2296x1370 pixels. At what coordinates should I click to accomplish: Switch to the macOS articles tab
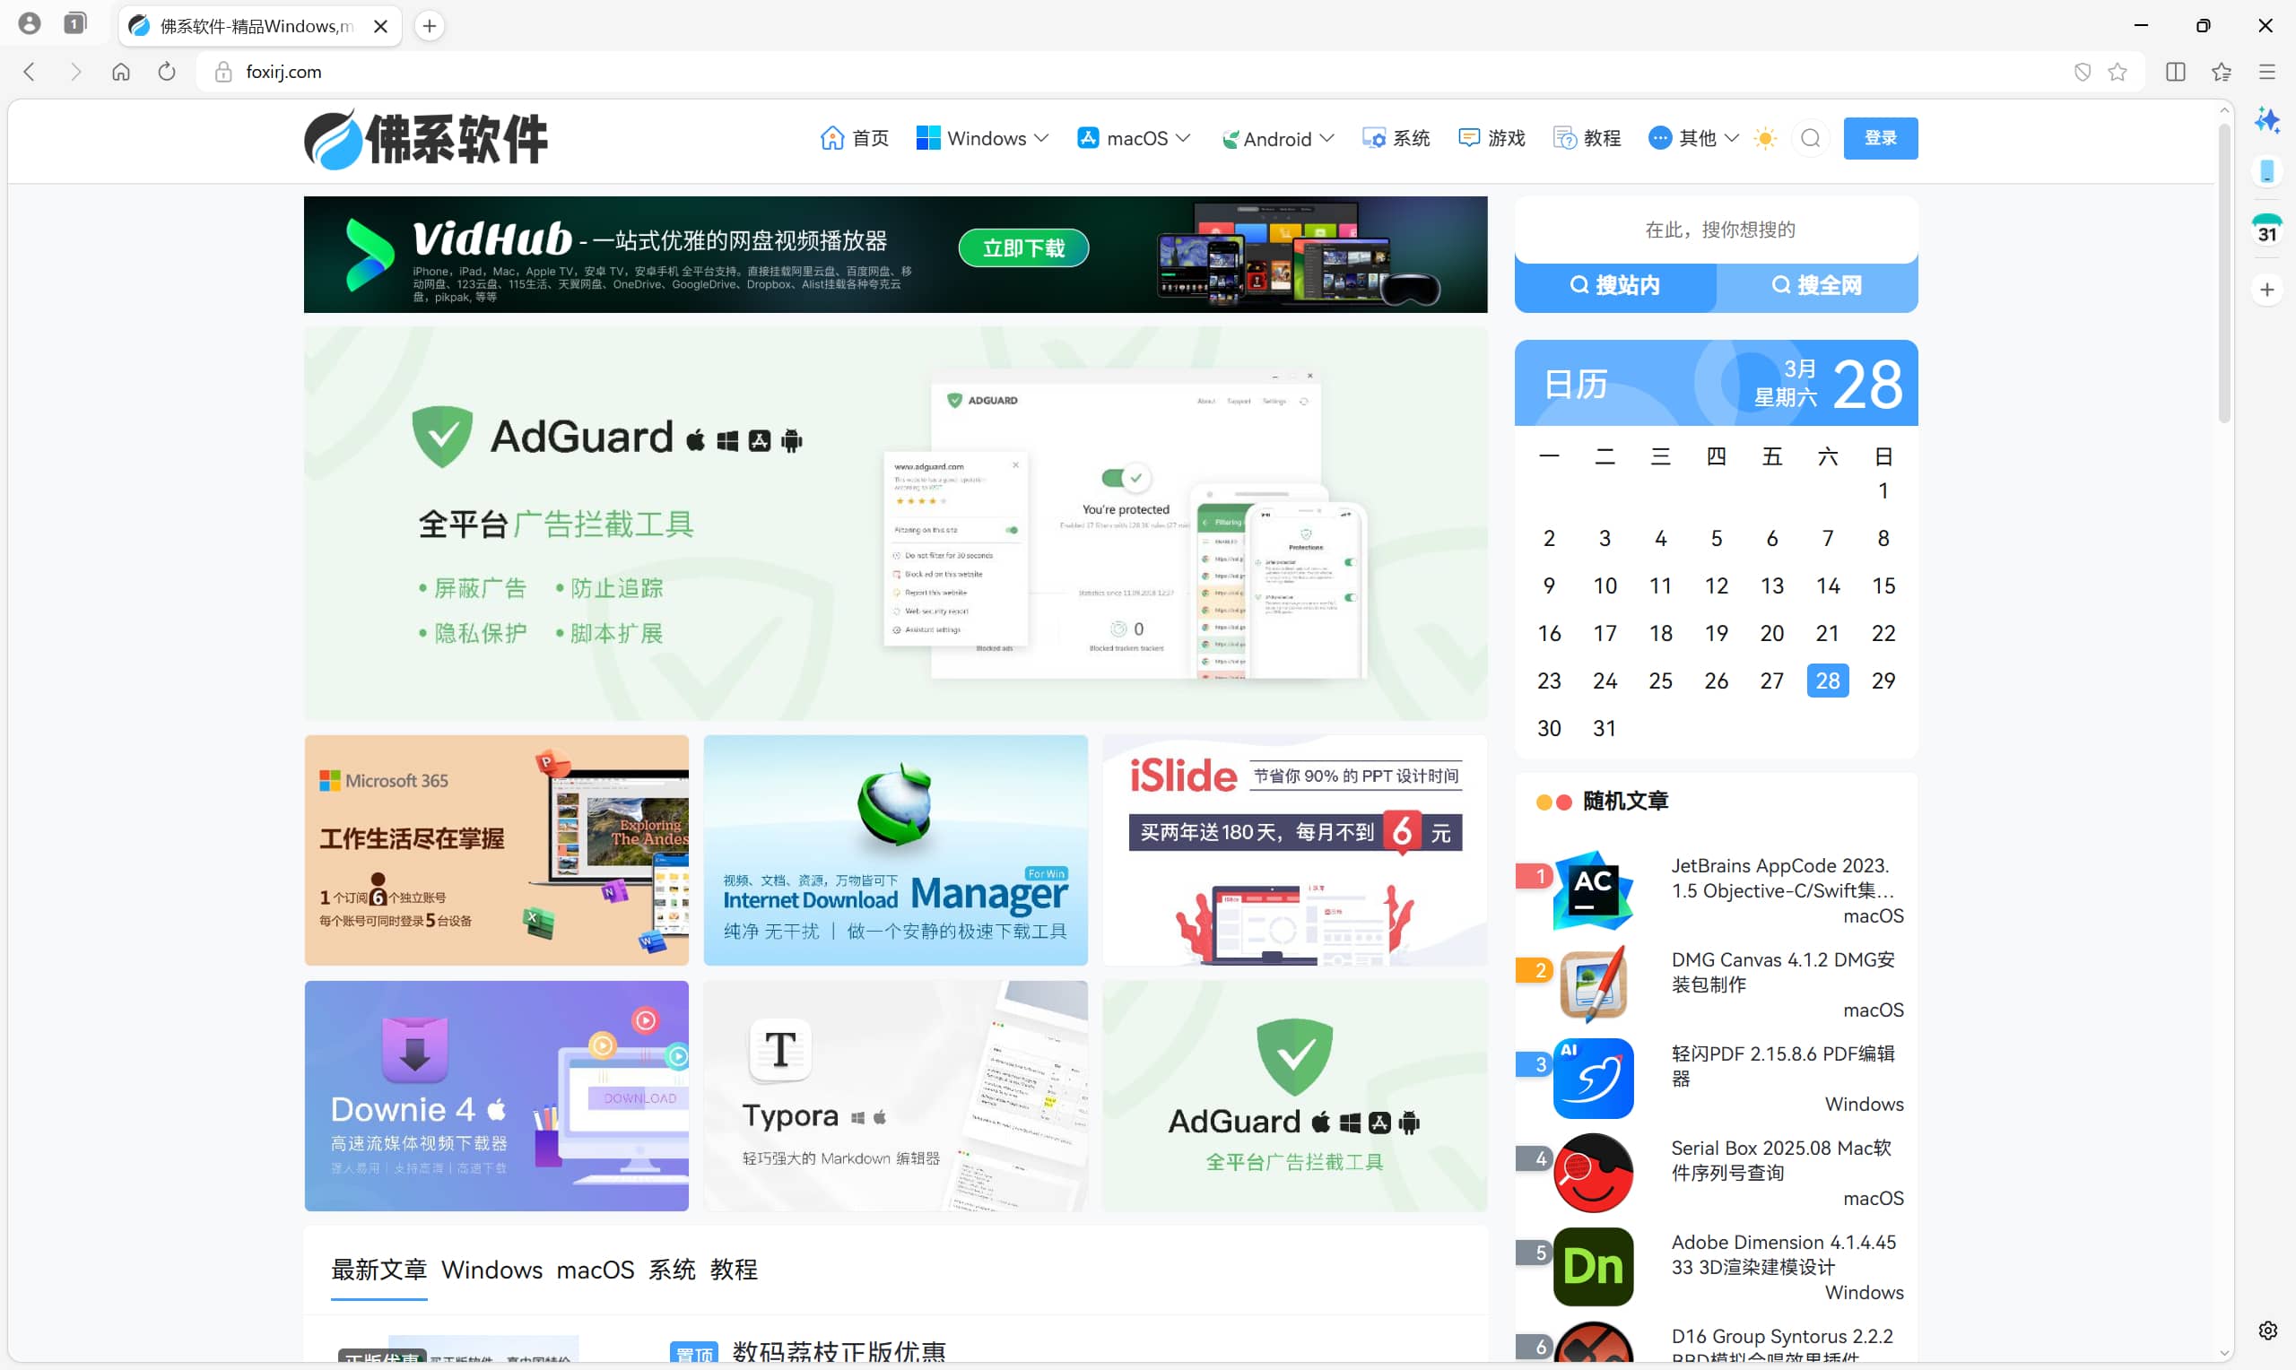tap(596, 1270)
